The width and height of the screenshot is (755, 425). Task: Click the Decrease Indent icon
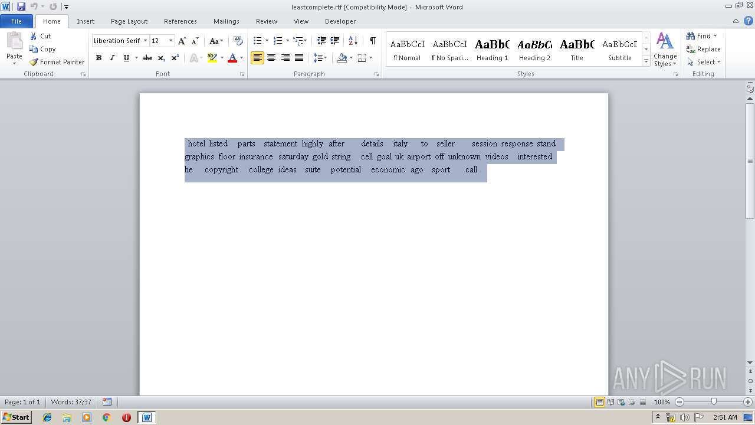point(321,41)
